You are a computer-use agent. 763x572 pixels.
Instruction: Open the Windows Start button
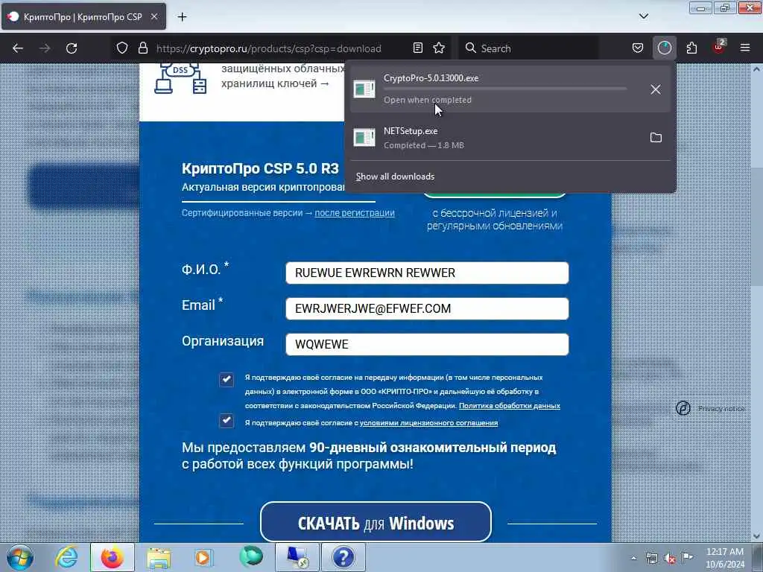click(x=20, y=557)
